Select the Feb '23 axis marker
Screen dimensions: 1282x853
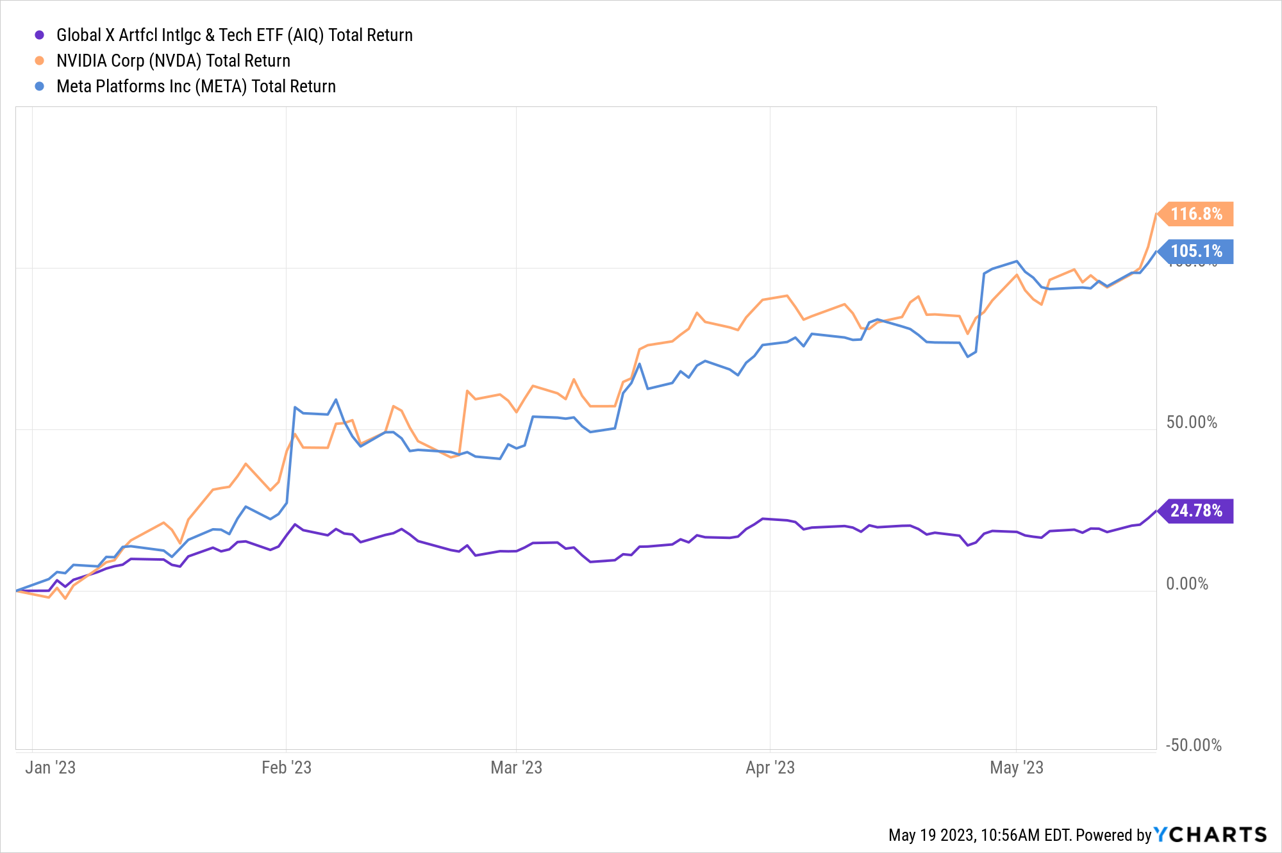click(287, 767)
